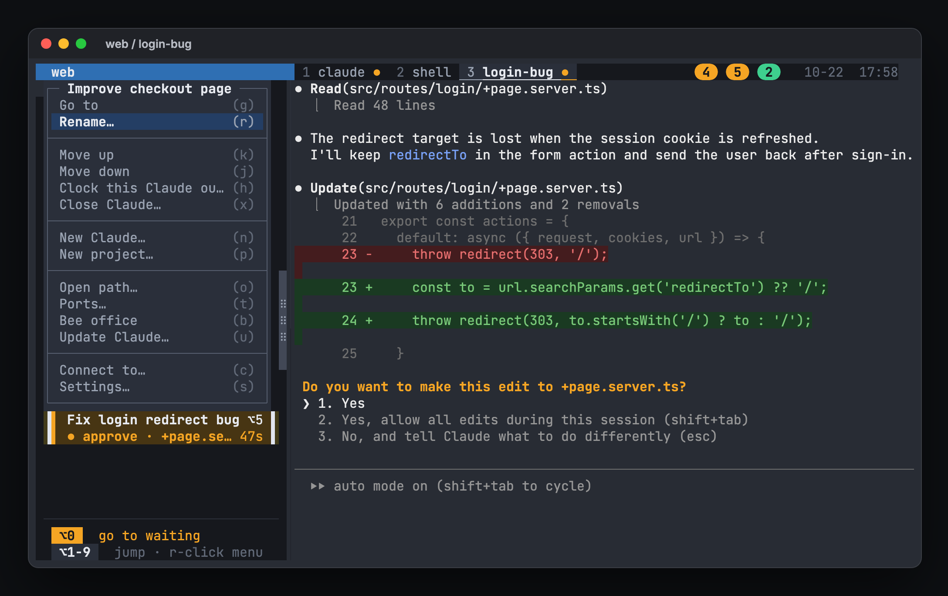Select the Fix login redirect bug session
Image resolution: width=948 pixels, height=596 pixels.
coord(161,428)
